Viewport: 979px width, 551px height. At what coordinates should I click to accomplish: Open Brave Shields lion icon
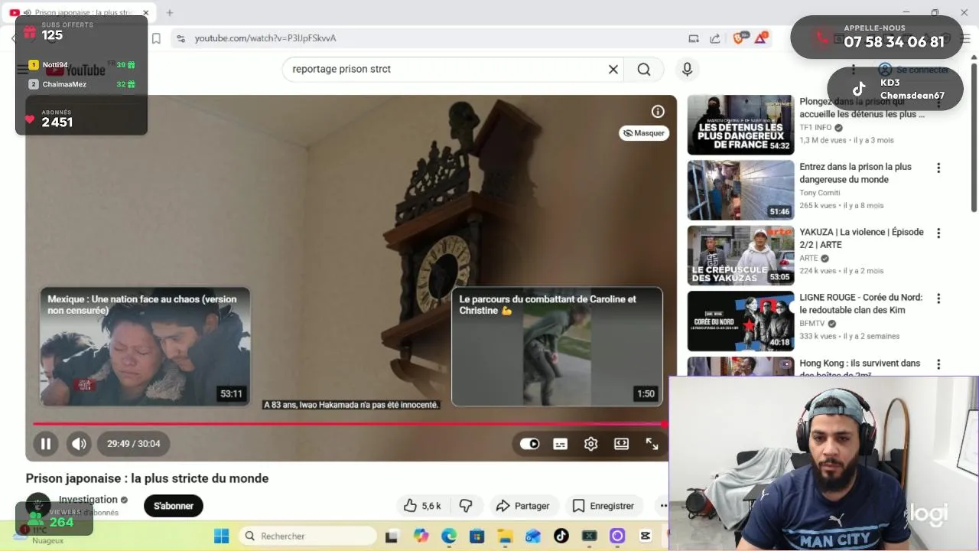pyautogui.click(x=739, y=38)
